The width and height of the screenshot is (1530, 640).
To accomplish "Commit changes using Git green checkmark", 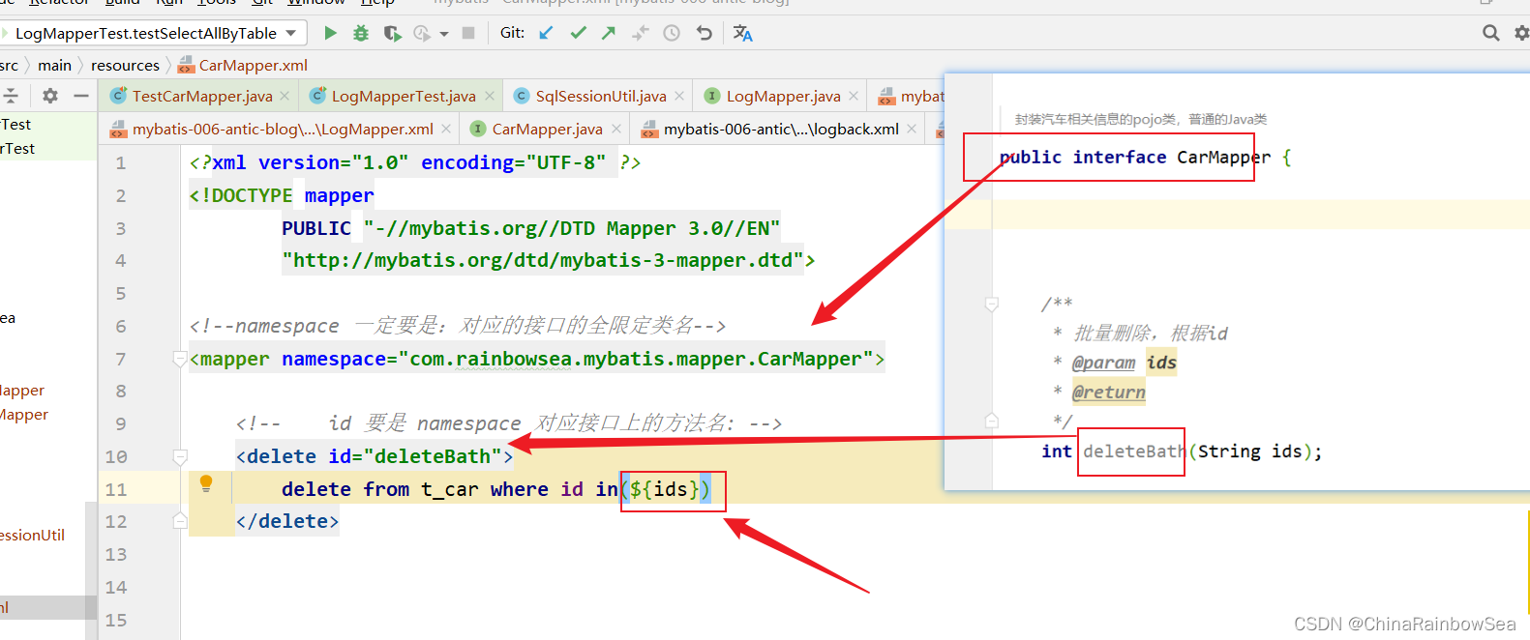I will tap(578, 33).
